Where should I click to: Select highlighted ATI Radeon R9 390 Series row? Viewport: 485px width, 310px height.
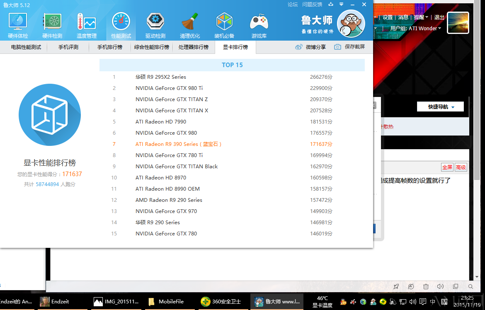point(232,144)
